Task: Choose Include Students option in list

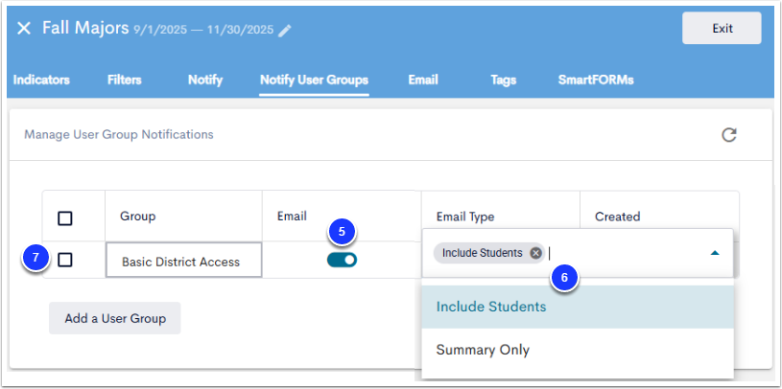Action: point(578,307)
